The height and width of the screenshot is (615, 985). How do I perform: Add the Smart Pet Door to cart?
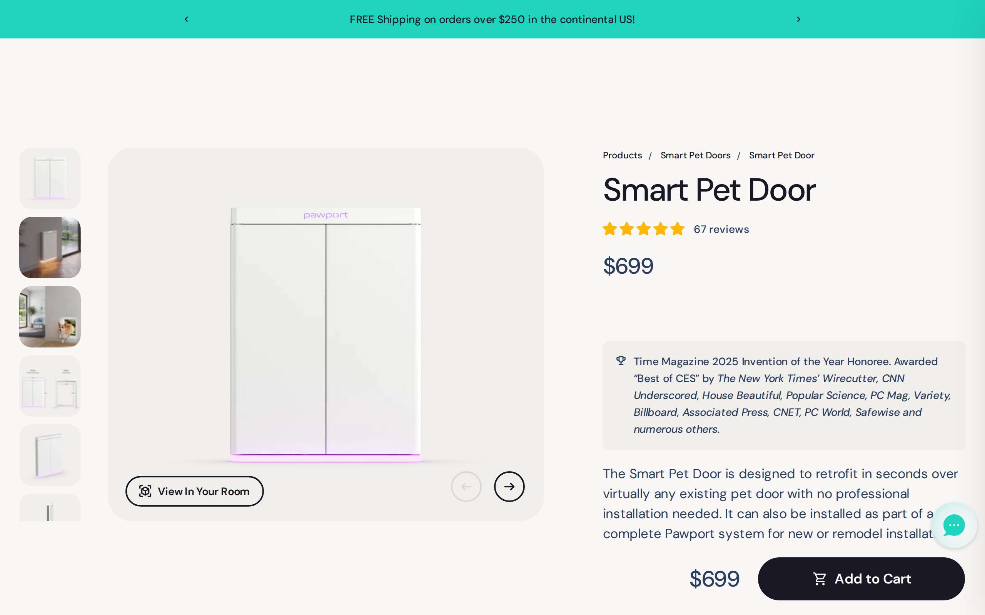coord(861,578)
